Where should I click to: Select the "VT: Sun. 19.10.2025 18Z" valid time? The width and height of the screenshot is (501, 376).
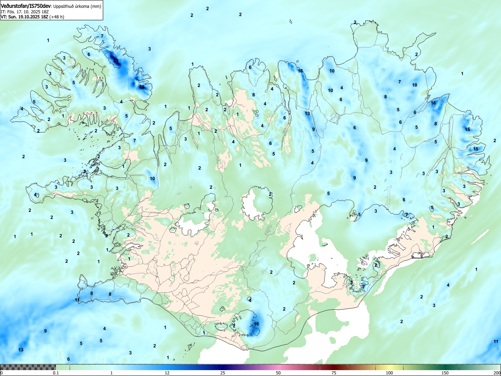[24, 17]
